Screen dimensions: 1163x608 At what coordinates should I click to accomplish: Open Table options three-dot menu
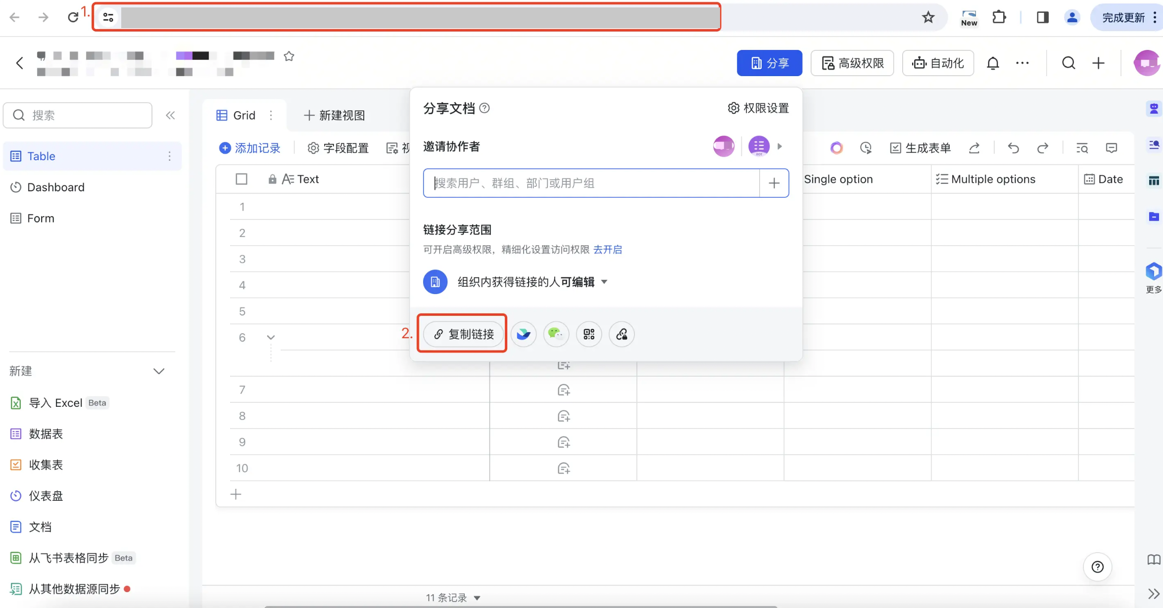[x=169, y=156]
